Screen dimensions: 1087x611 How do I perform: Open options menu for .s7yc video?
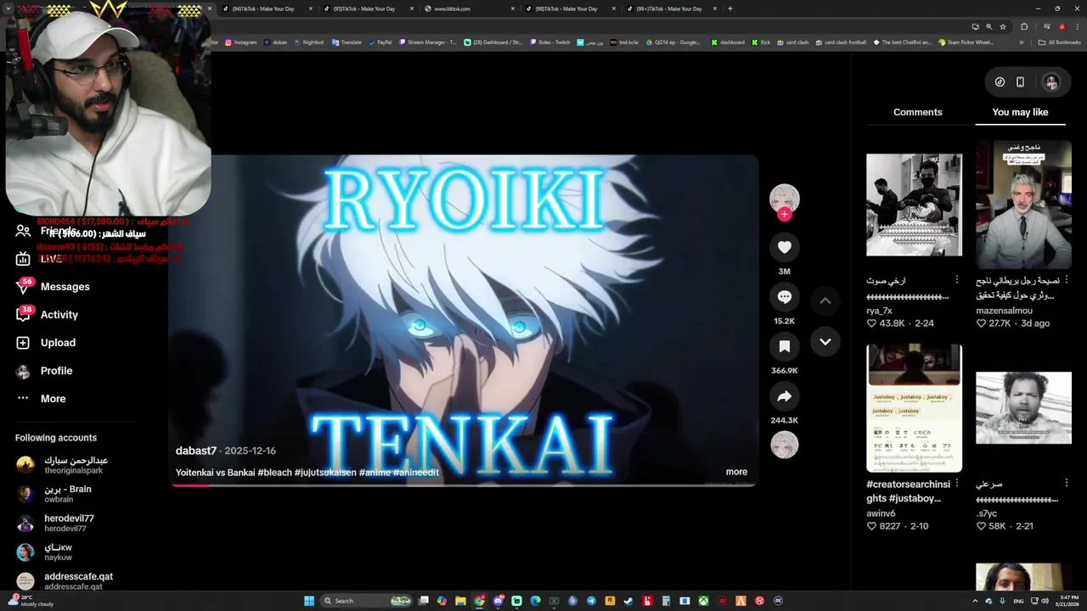coord(1066,483)
